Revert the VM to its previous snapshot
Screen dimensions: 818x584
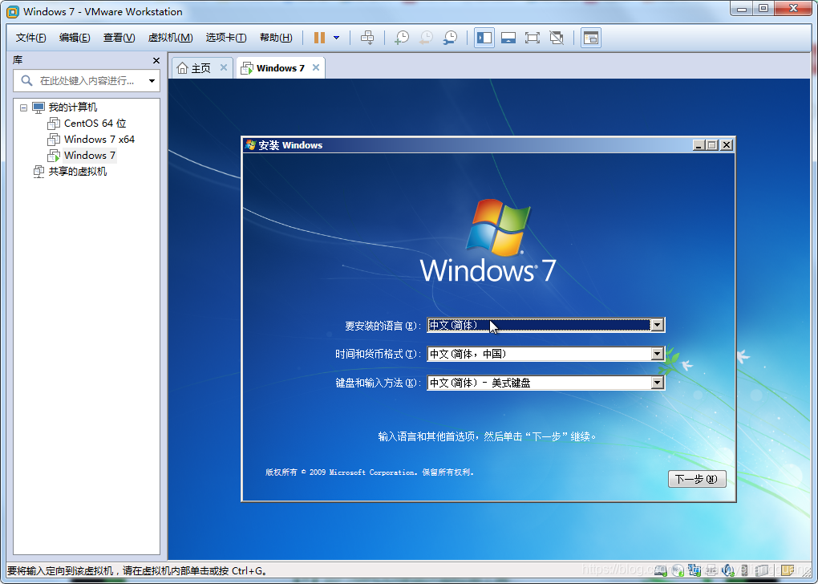426,38
